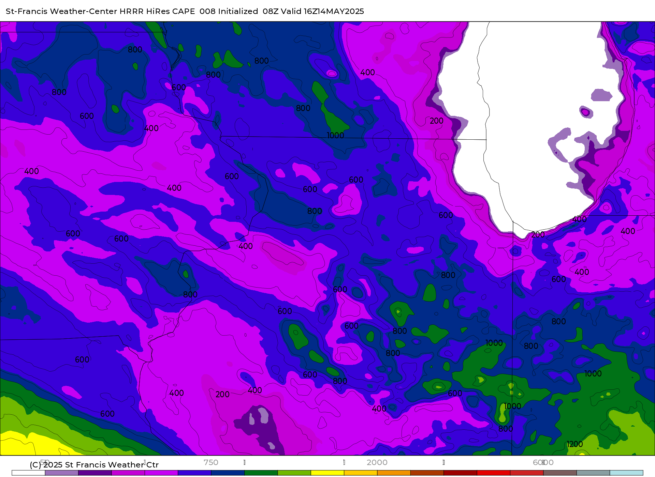Select the white swatch in the color bar

pos(28,473)
